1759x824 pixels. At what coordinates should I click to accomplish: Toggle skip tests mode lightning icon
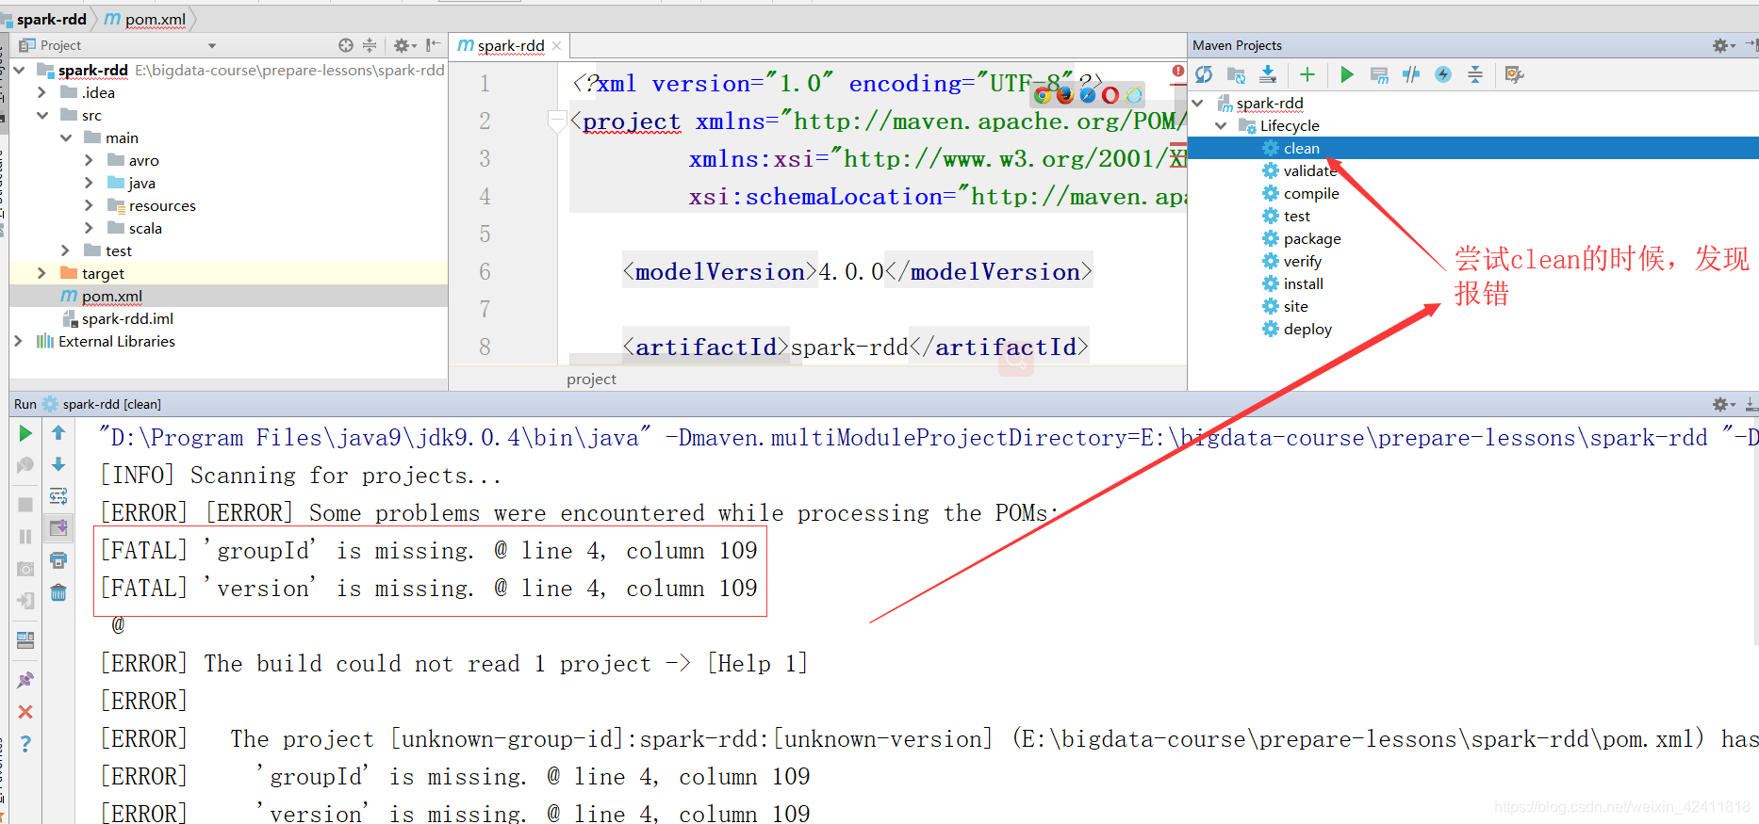pos(1443,74)
